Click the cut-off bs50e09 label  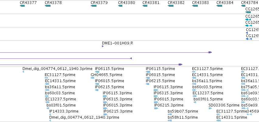click(250, 105)
